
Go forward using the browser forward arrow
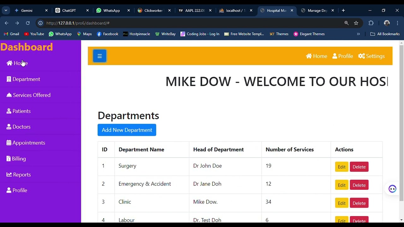pyautogui.click(x=17, y=23)
